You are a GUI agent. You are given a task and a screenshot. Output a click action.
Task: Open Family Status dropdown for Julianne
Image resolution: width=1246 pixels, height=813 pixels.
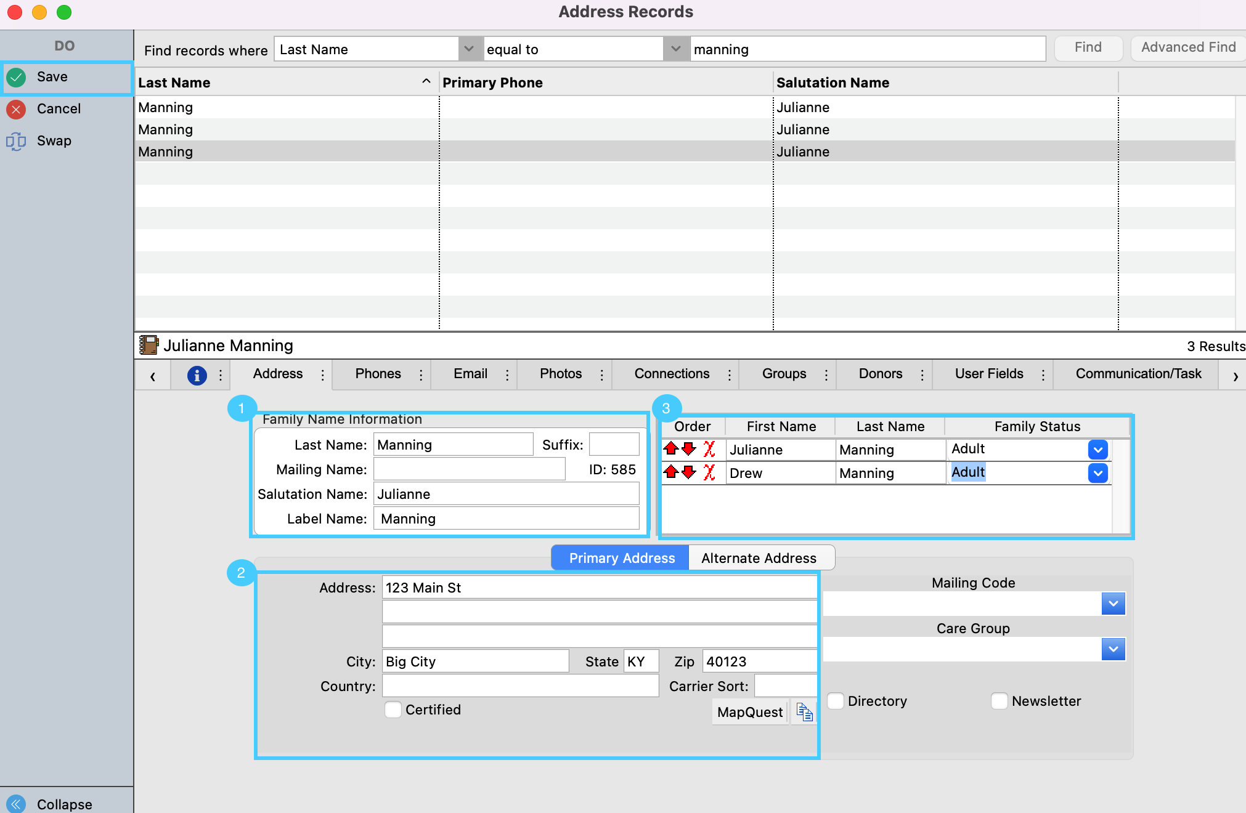(1097, 450)
